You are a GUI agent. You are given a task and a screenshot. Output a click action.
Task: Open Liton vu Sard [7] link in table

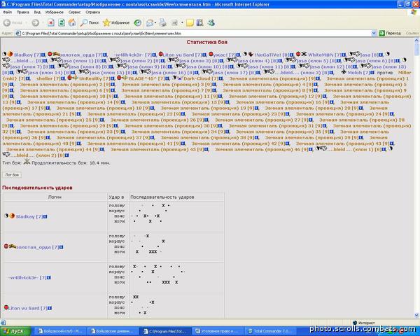[28, 308]
